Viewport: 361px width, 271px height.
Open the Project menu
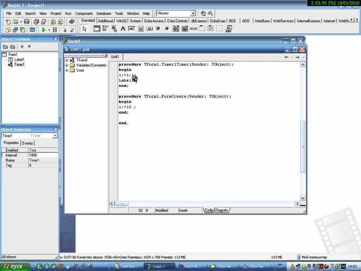(x=56, y=14)
